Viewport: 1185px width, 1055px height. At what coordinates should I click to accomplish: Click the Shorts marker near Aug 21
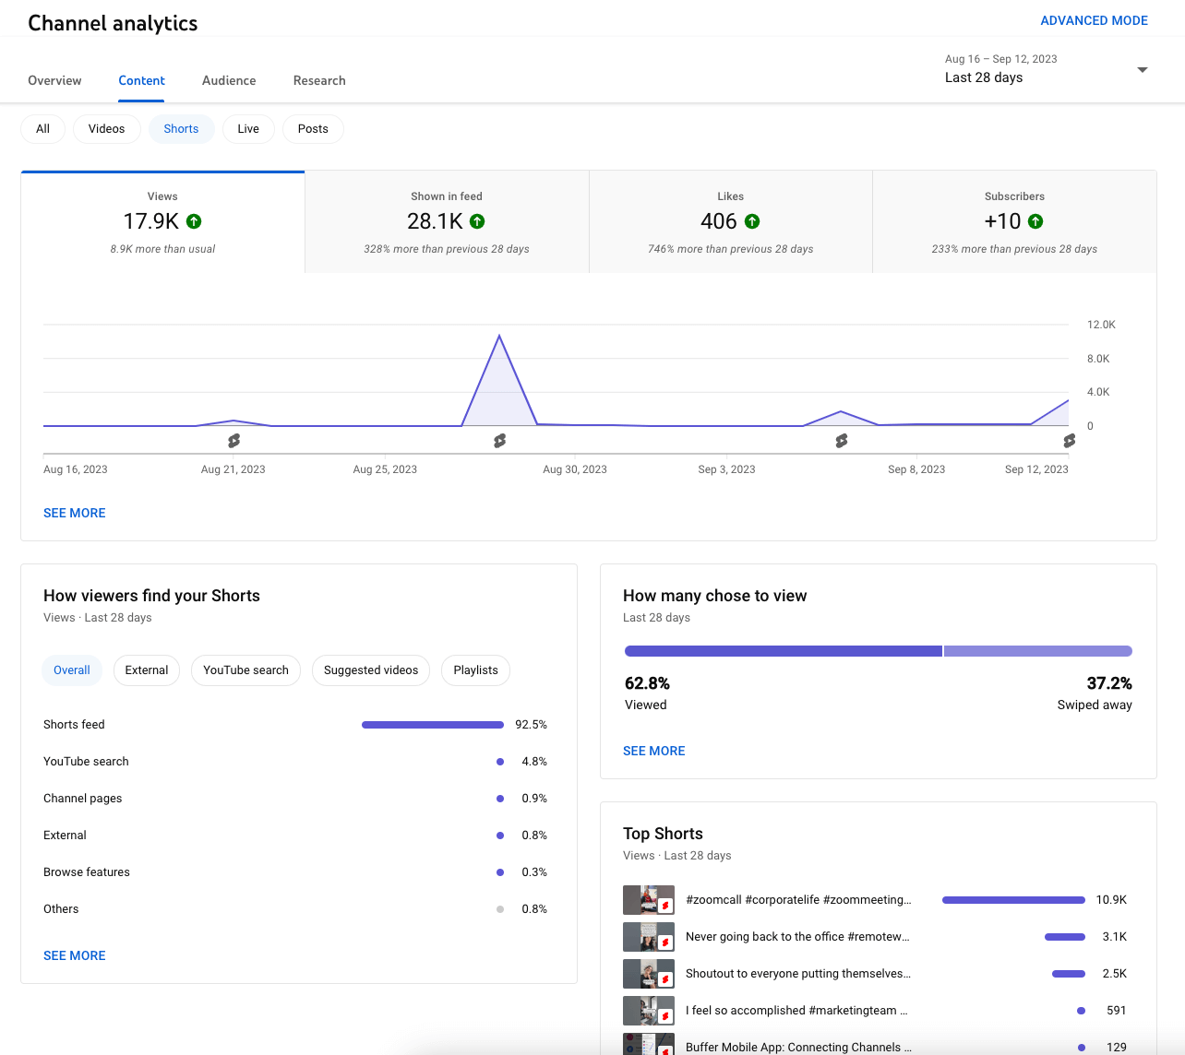tap(233, 441)
